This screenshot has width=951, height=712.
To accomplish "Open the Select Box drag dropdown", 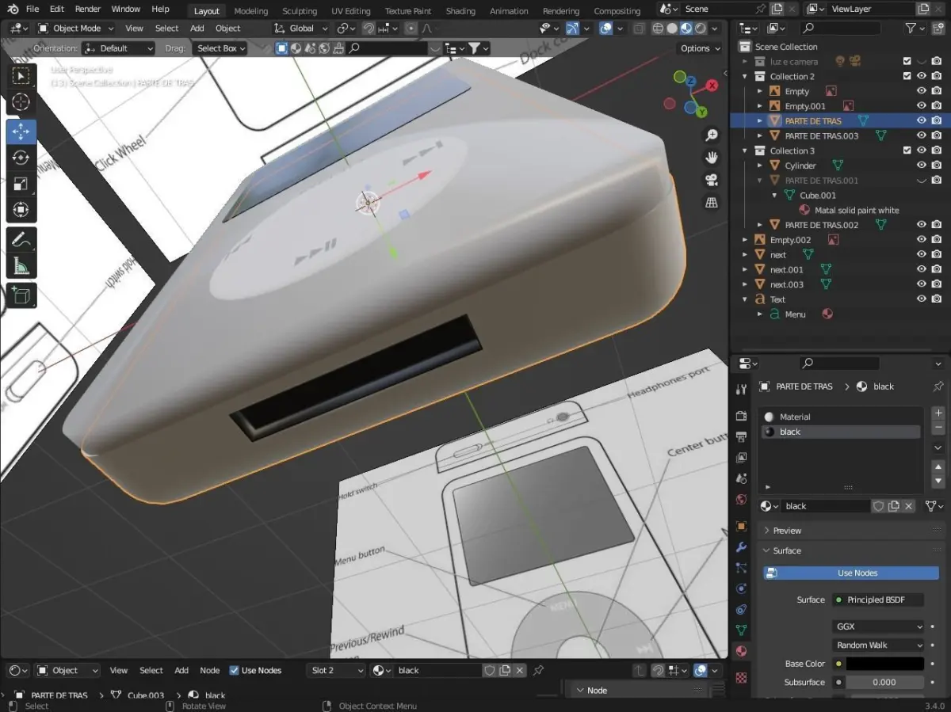I will [x=220, y=48].
